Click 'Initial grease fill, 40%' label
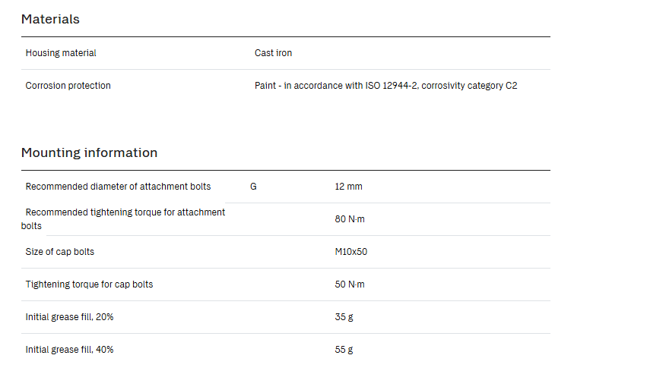This screenshot has width=647, height=374. pyautogui.click(x=69, y=349)
